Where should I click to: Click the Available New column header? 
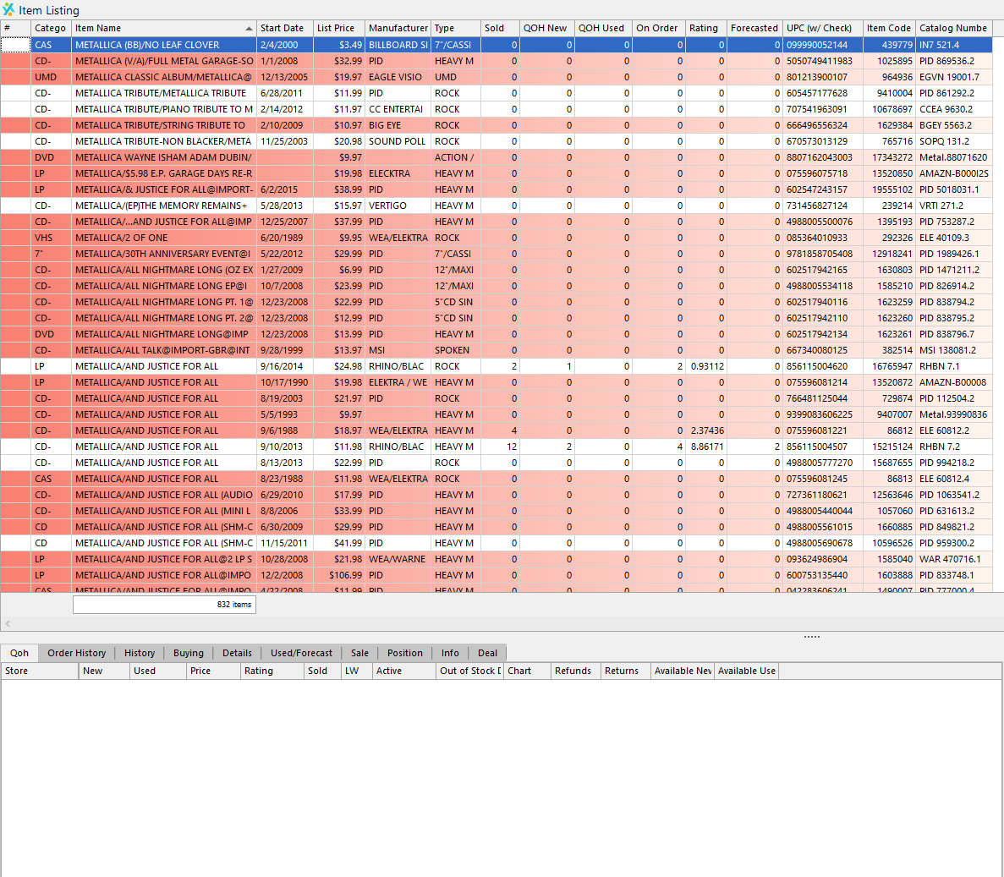click(x=683, y=671)
